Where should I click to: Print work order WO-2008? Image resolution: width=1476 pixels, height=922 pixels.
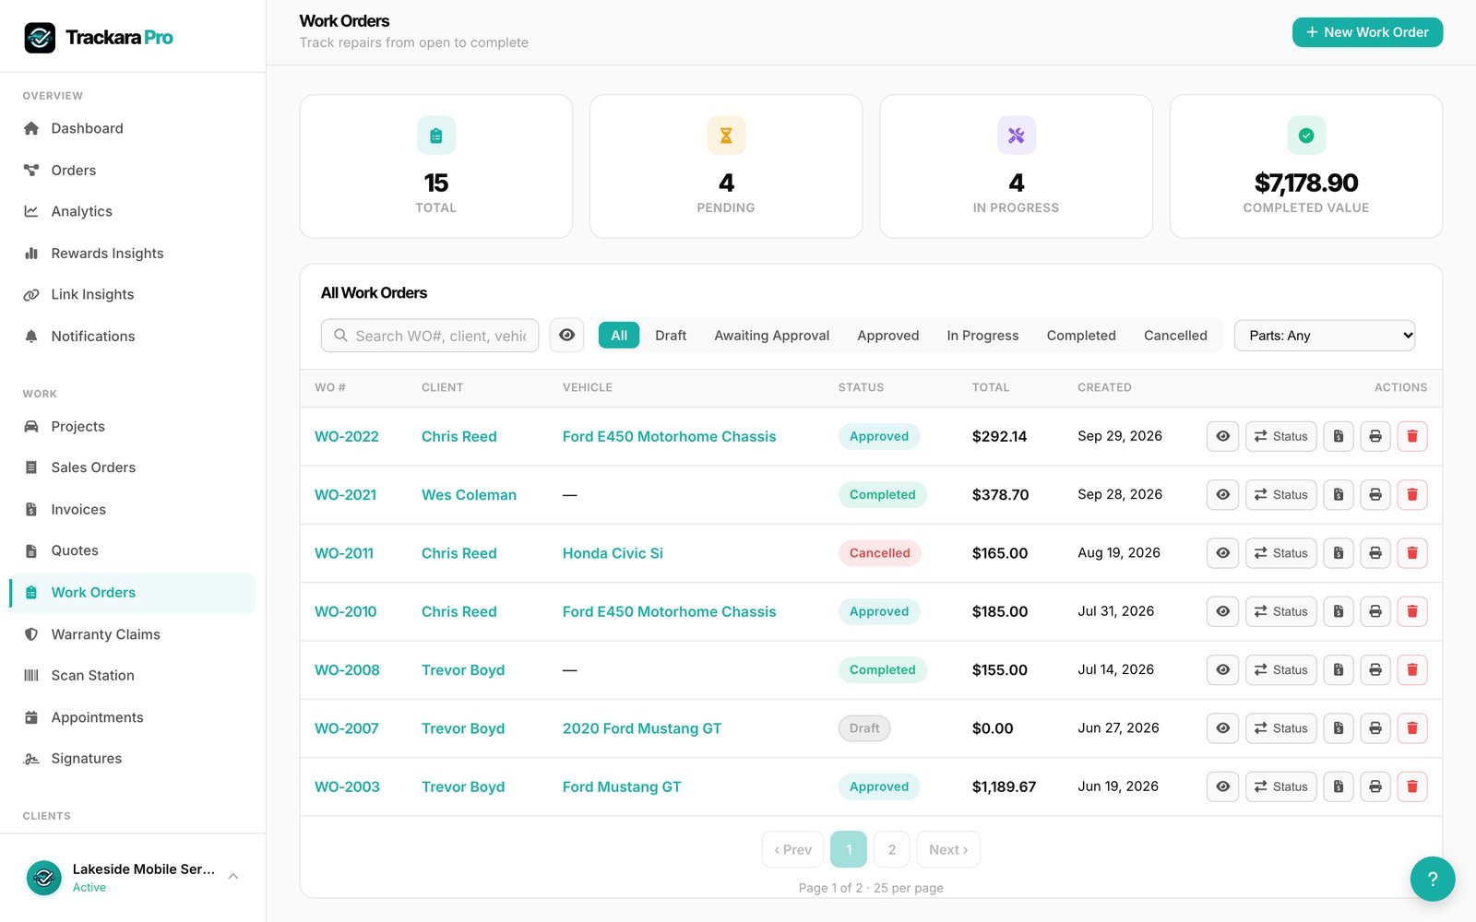(x=1375, y=670)
